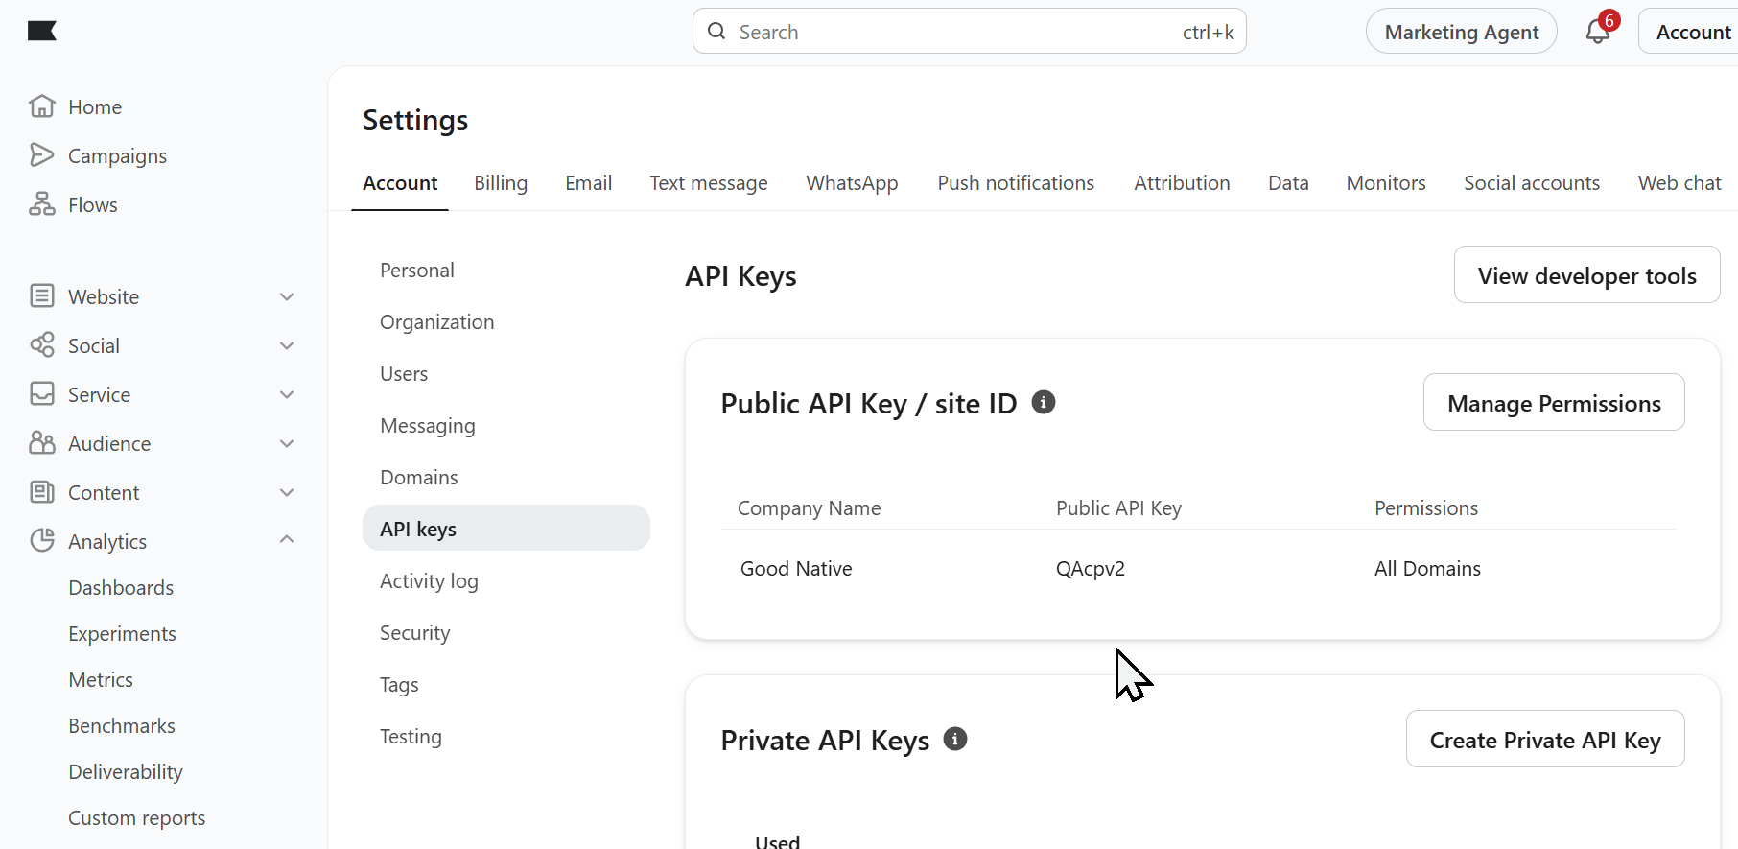Select the Account settings tab
The image size is (1738, 849).
point(400,183)
